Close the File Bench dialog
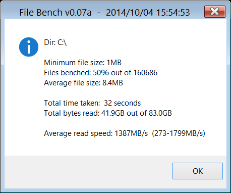The width and height of the screenshot is (231, 193). point(215,12)
